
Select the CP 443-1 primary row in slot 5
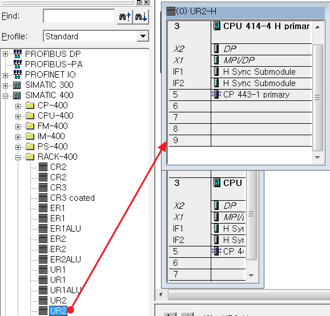pyautogui.click(x=240, y=95)
